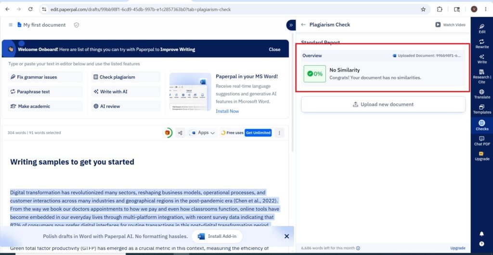The image size is (493, 255).
Task: Open Templates in sidebar
Action: pyautogui.click(x=482, y=109)
